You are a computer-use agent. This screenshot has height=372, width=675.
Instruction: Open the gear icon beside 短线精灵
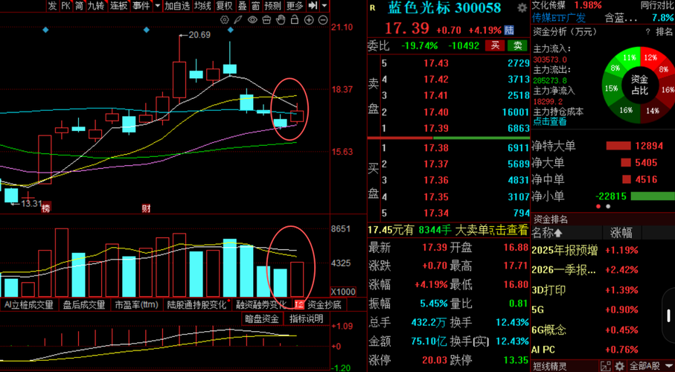[x=619, y=366]
